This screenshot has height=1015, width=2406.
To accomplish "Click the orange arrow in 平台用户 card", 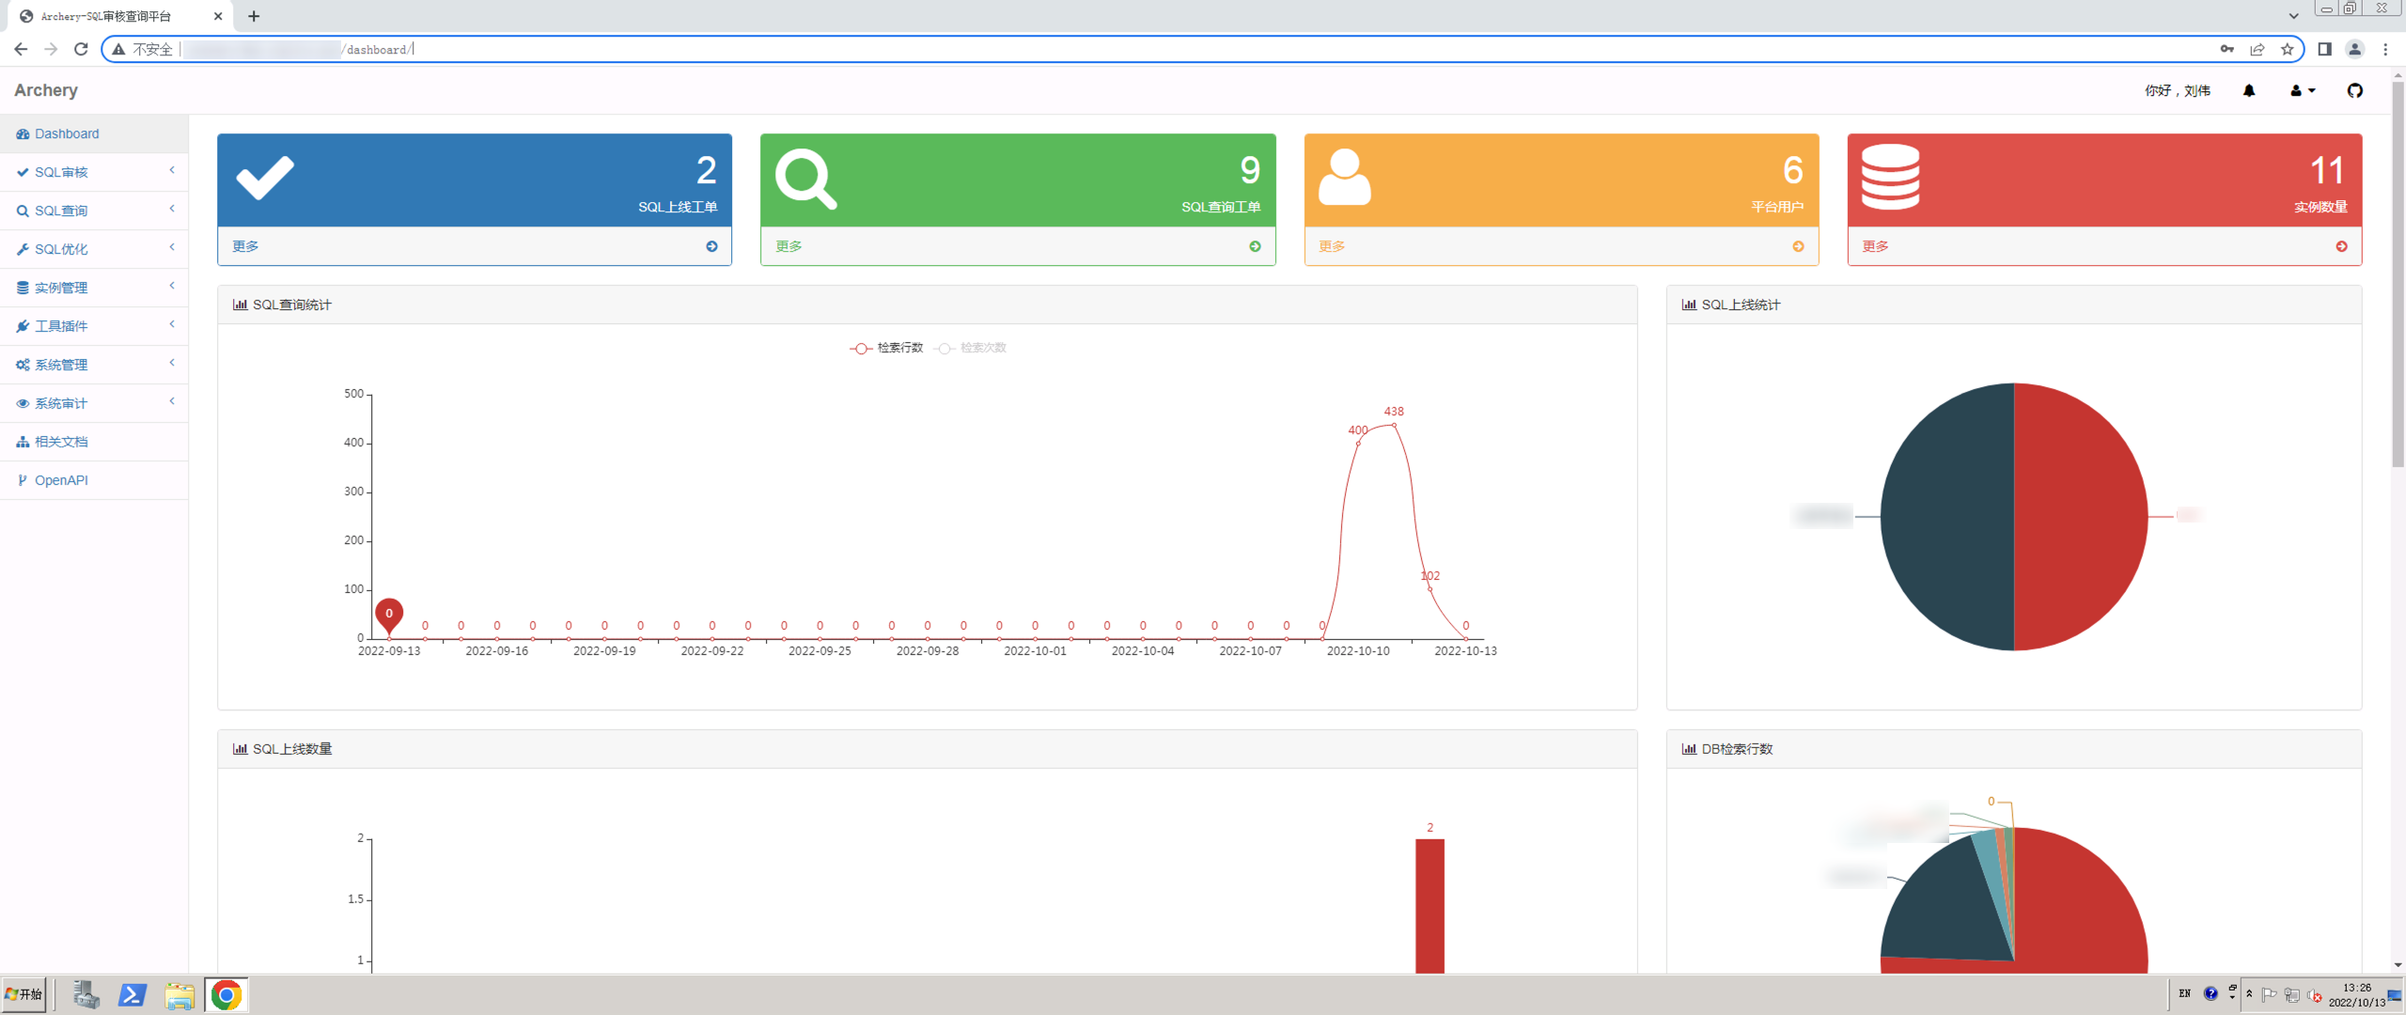I will click(x=1798, y=246).
